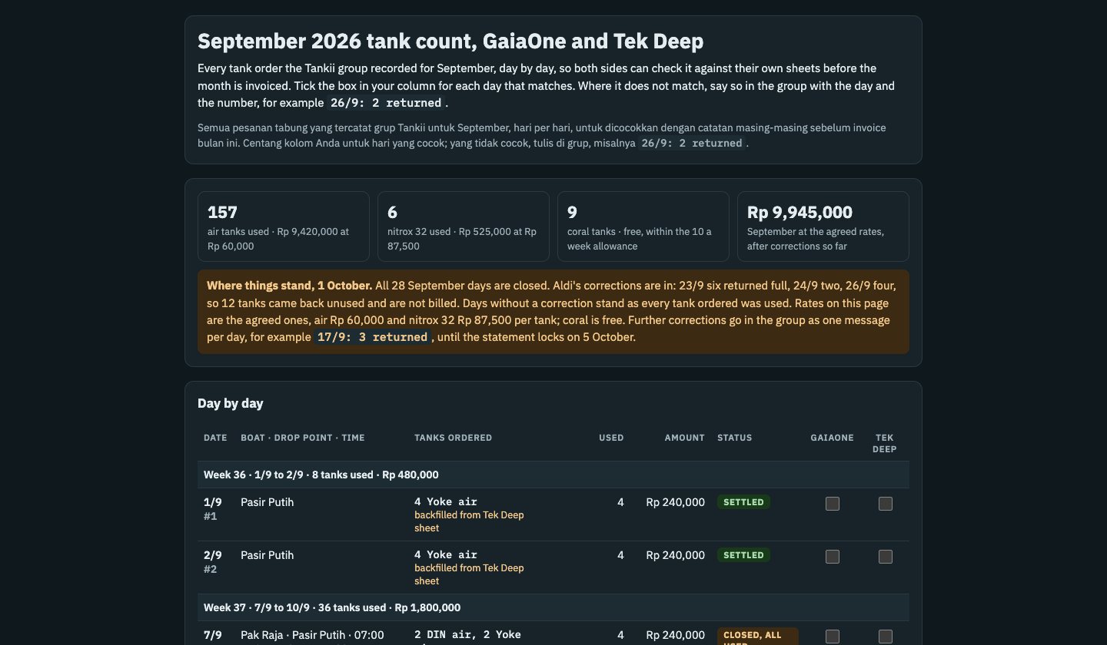Click the page title September 2026 tank count
Screen dimensions: 1107x645
point(450,41)
